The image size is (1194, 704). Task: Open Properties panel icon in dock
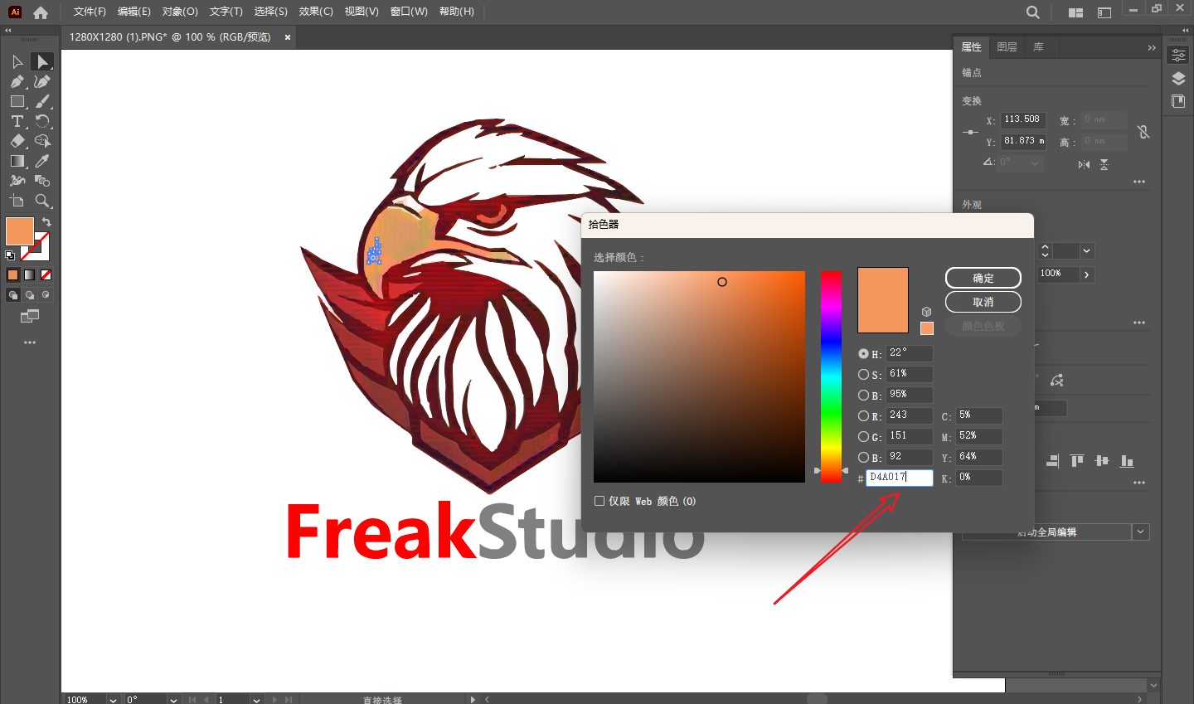tap(1178, 56)
